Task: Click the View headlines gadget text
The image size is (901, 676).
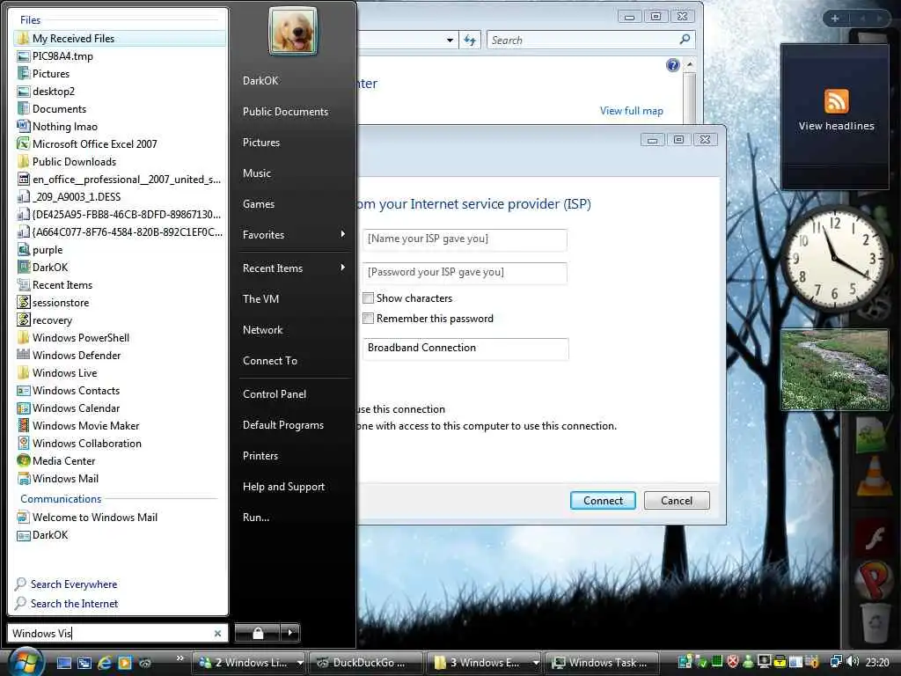Action: 836,126
